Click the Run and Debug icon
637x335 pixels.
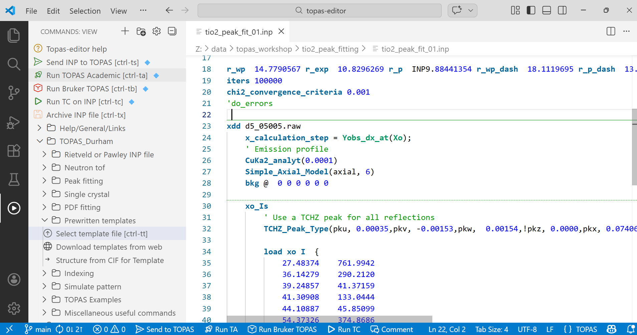coord(14,122)
